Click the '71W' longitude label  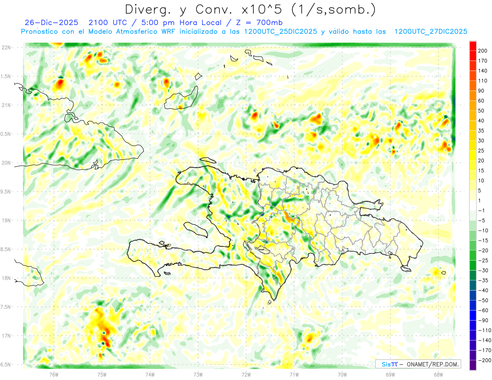(294, 374)
